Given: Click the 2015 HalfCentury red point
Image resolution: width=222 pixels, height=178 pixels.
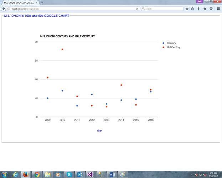Looking at the screenshot, I should [136, 105].
